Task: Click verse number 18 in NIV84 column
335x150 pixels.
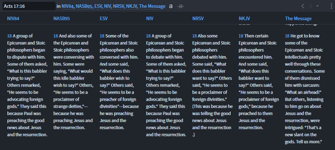Action: coord(9,36)
